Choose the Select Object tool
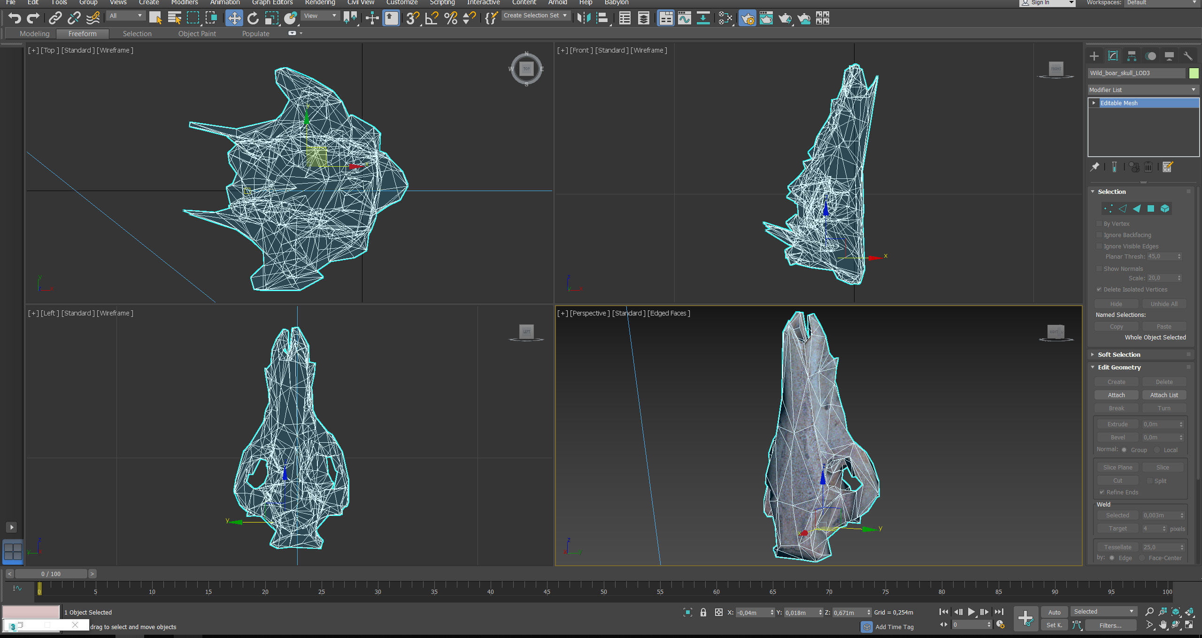The width and height of the screenshot is (1202, 638). [x=155, y=18]
